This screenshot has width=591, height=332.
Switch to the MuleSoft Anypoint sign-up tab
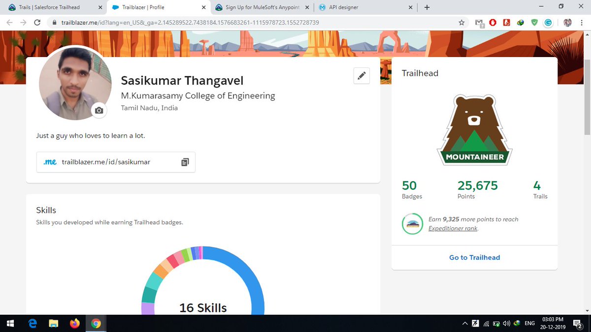(262, 7)
